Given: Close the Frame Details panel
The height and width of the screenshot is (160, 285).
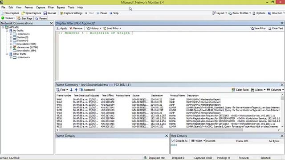Looking at the screenshot, I should [167, 136].
